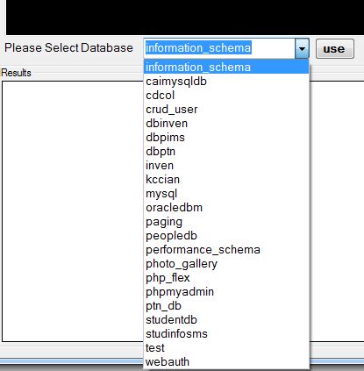This screenshot has height=371, width=364.
Task: Choose 'test' from the list
Action: coord(226,348)
